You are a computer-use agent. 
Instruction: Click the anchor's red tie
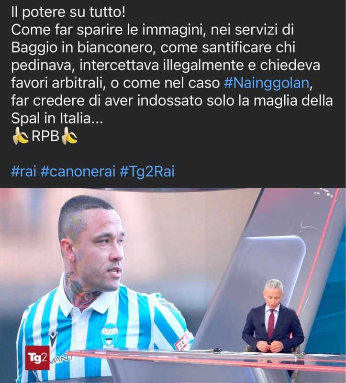(x=271, y=324)
